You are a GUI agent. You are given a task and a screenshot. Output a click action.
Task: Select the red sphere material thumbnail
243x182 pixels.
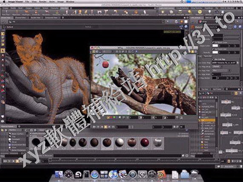pos(144,142)
